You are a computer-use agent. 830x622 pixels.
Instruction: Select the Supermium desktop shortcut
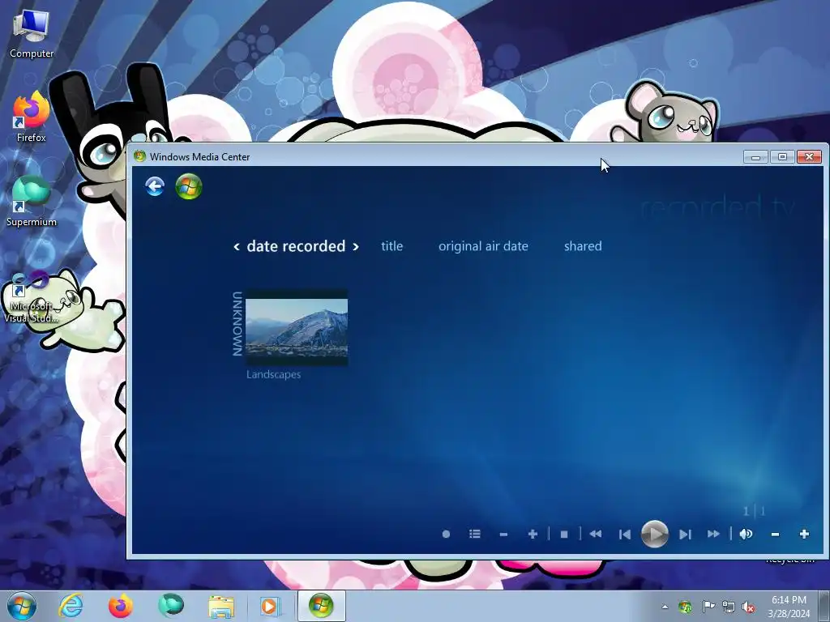[32, 202]
